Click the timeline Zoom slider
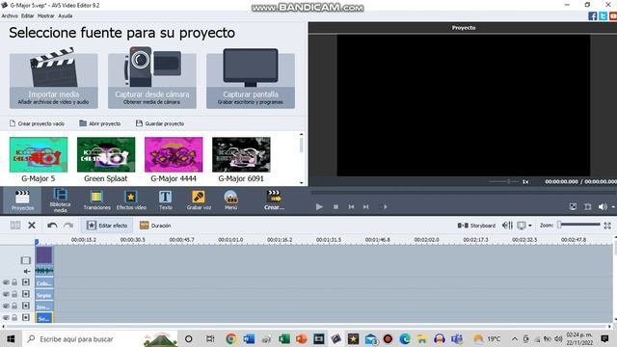Image resolution: width=617 pixels, height=347 pixels. (x=579, y=225)
